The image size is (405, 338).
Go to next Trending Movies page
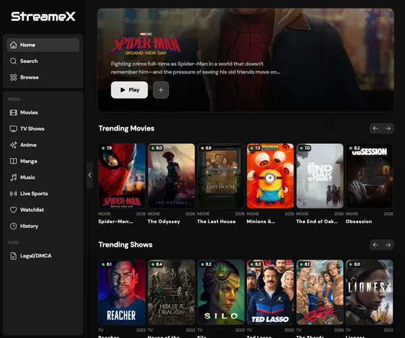[x=388, y=128]
